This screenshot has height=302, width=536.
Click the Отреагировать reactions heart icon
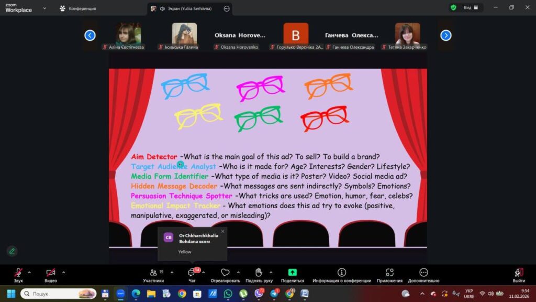point(225,273)
